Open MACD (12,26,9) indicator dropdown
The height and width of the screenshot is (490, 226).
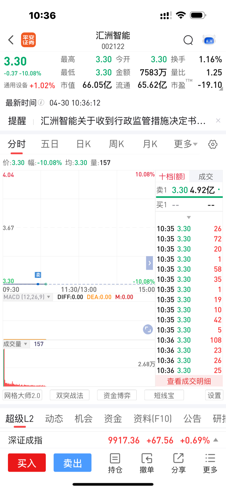[x=28, y=297]
